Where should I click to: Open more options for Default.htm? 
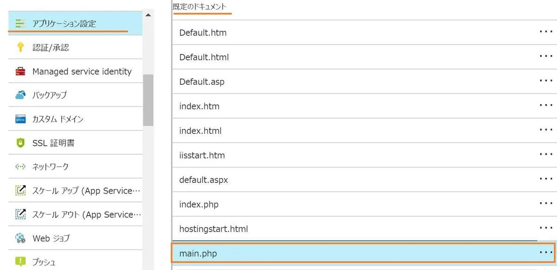point(546,32)
